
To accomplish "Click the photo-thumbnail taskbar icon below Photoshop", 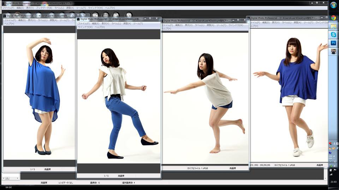I will pos(333,51).
